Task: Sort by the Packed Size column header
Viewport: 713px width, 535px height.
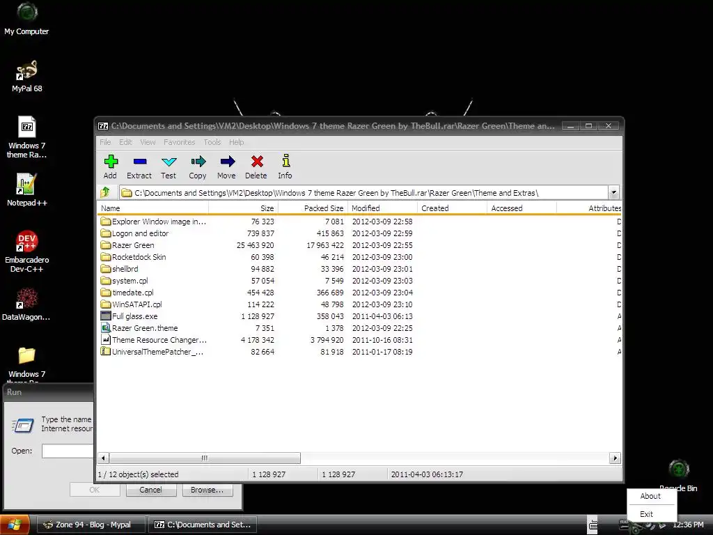Action: (313, 208)
